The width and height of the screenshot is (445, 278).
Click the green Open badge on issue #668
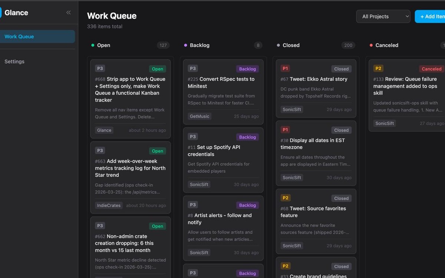(157, 69)
